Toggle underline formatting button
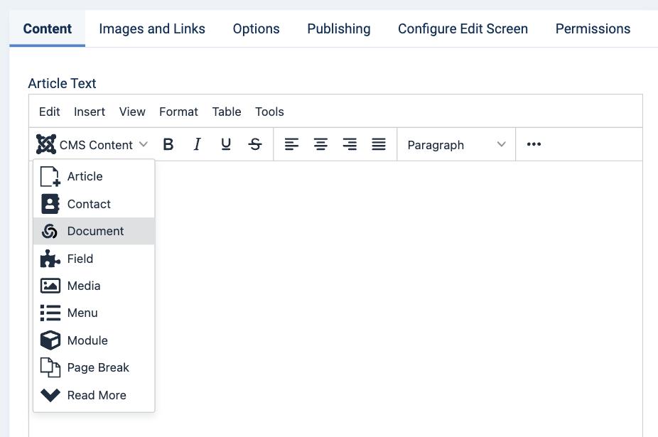This screenshot has width=658, height=437. [226, 144]
